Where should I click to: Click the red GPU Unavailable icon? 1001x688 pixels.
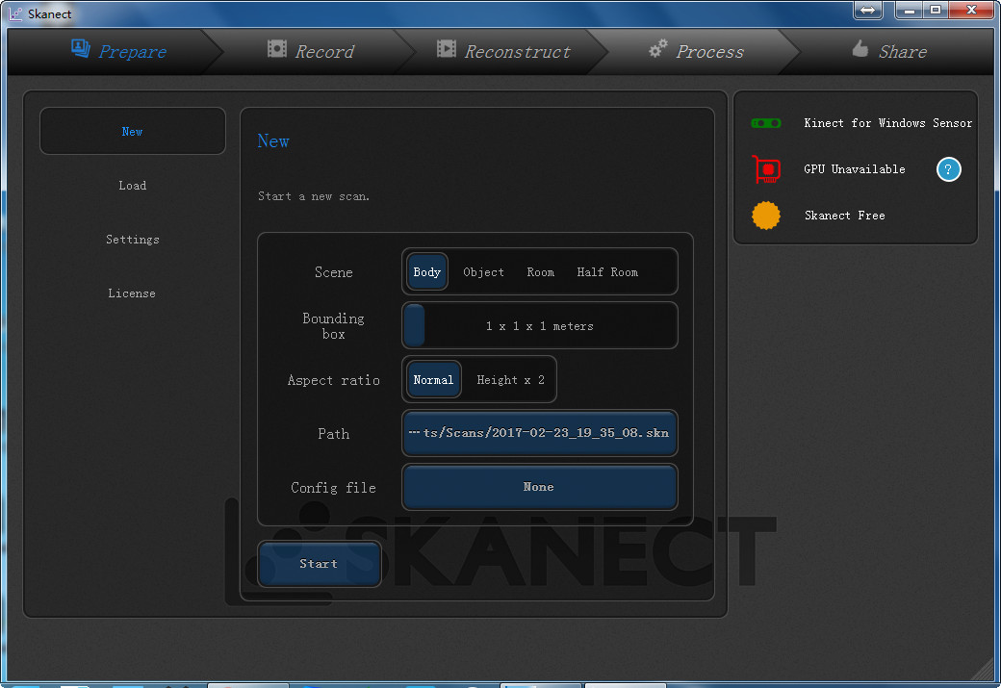click(x=766, y=169)
